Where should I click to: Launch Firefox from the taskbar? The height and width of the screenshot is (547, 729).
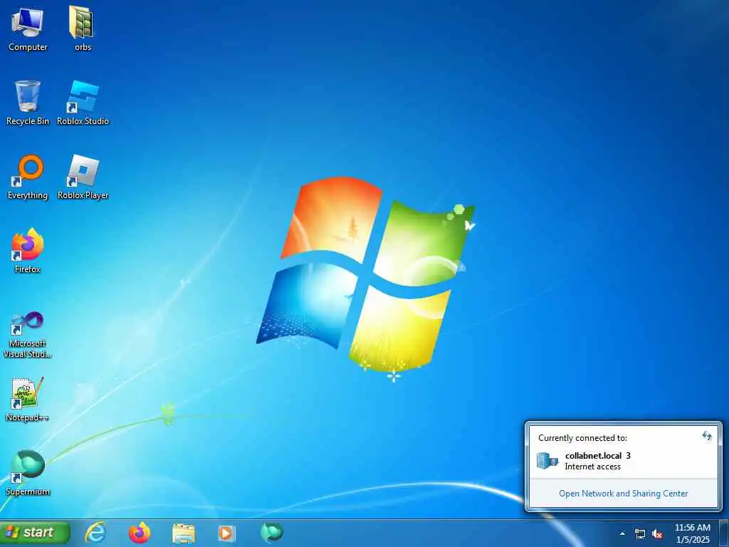click(x=140, y=533)
